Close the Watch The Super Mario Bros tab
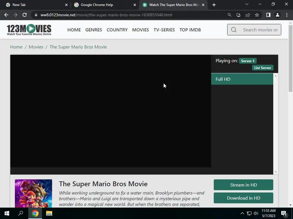This screenshot has width=293, height=219. (203, 5)
